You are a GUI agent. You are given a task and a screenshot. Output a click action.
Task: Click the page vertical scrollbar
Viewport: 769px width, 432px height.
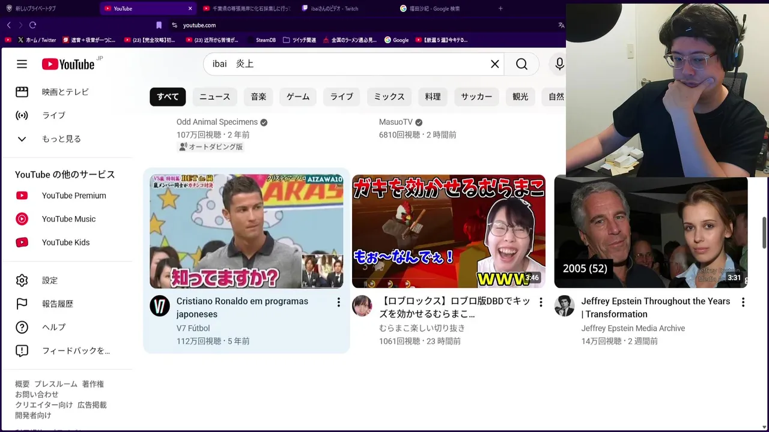[765, 233]
